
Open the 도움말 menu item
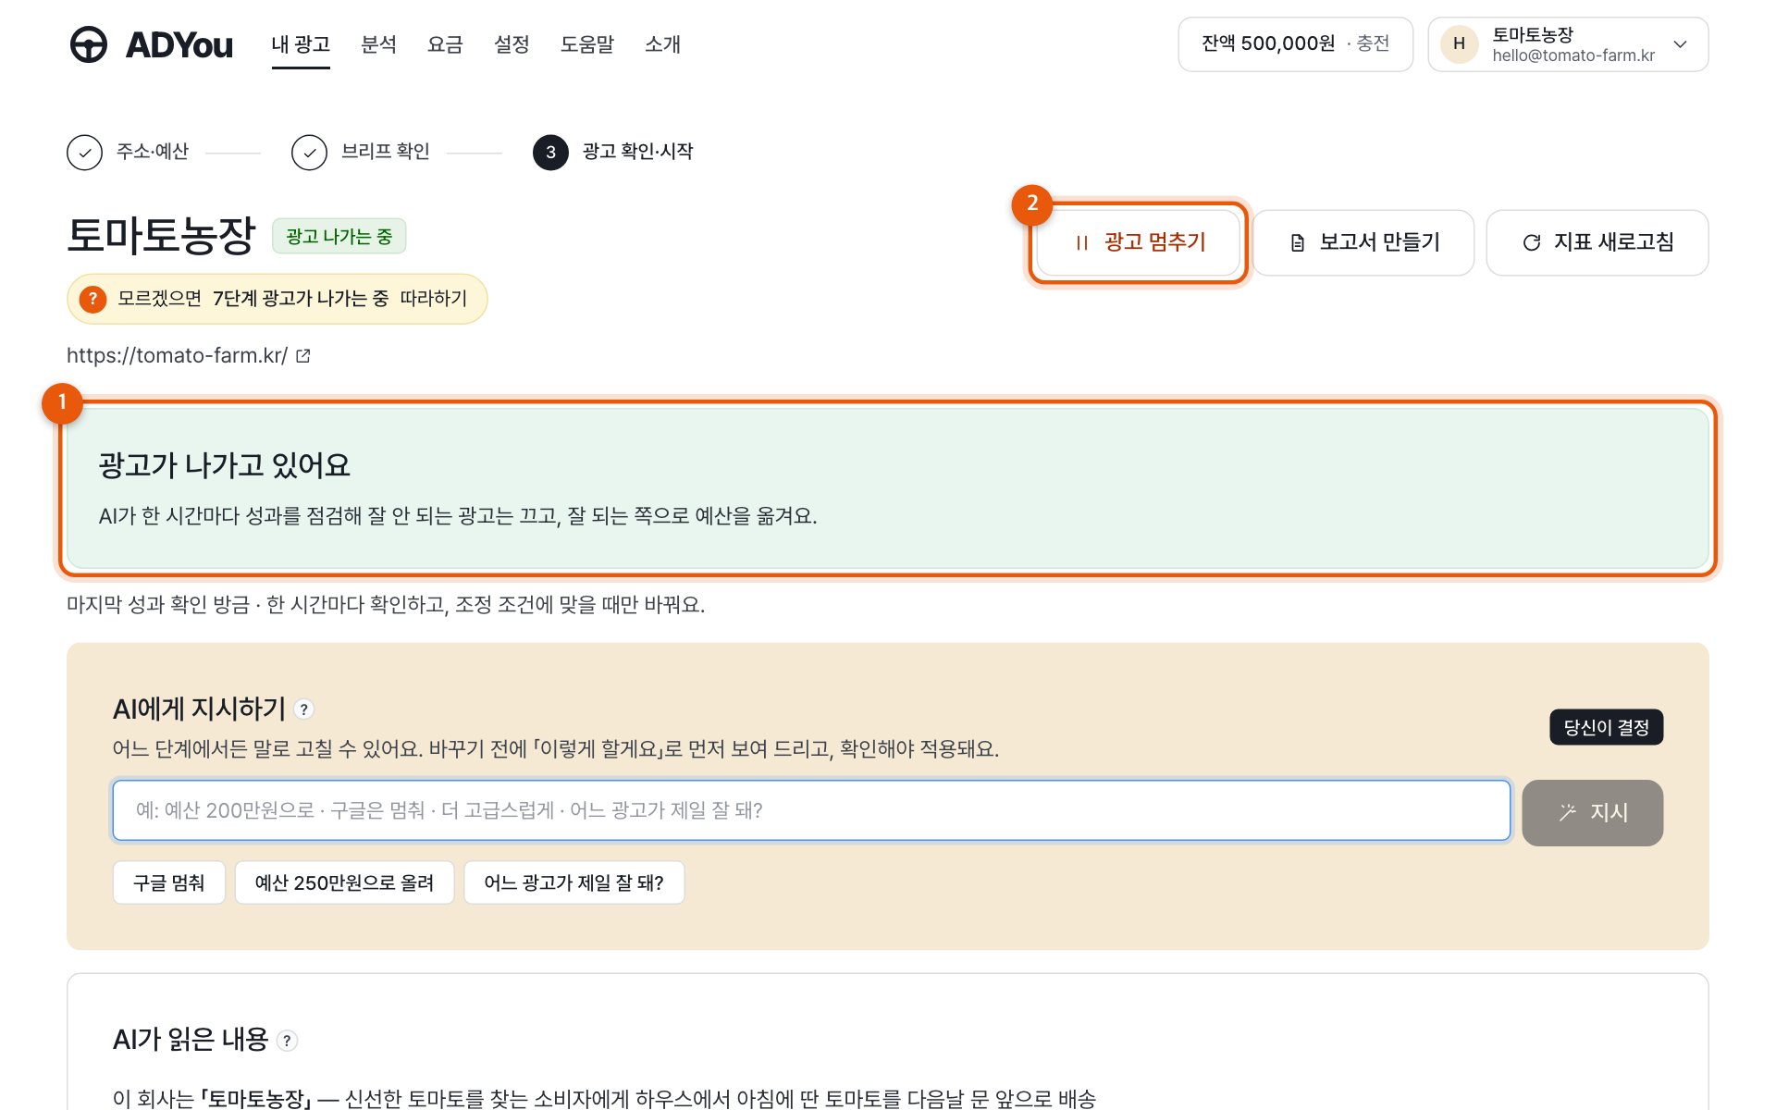point(587,44)
